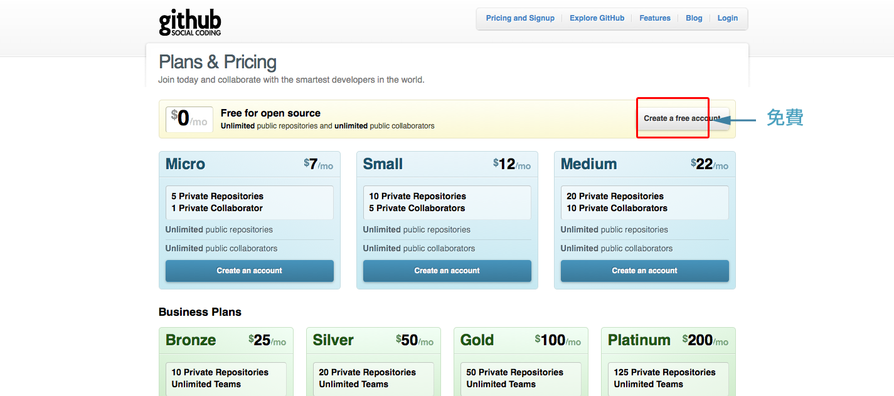Create an account under Medium plan
The image size is (894, 396).
click(645, 271)
